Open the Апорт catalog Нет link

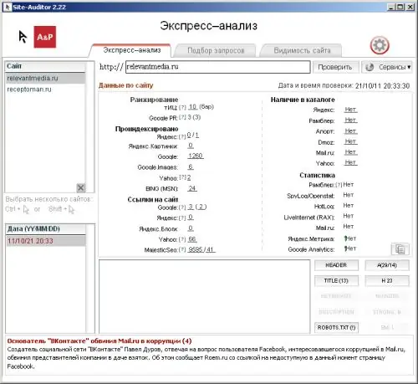pyautogui.click(x=350, y=131)
